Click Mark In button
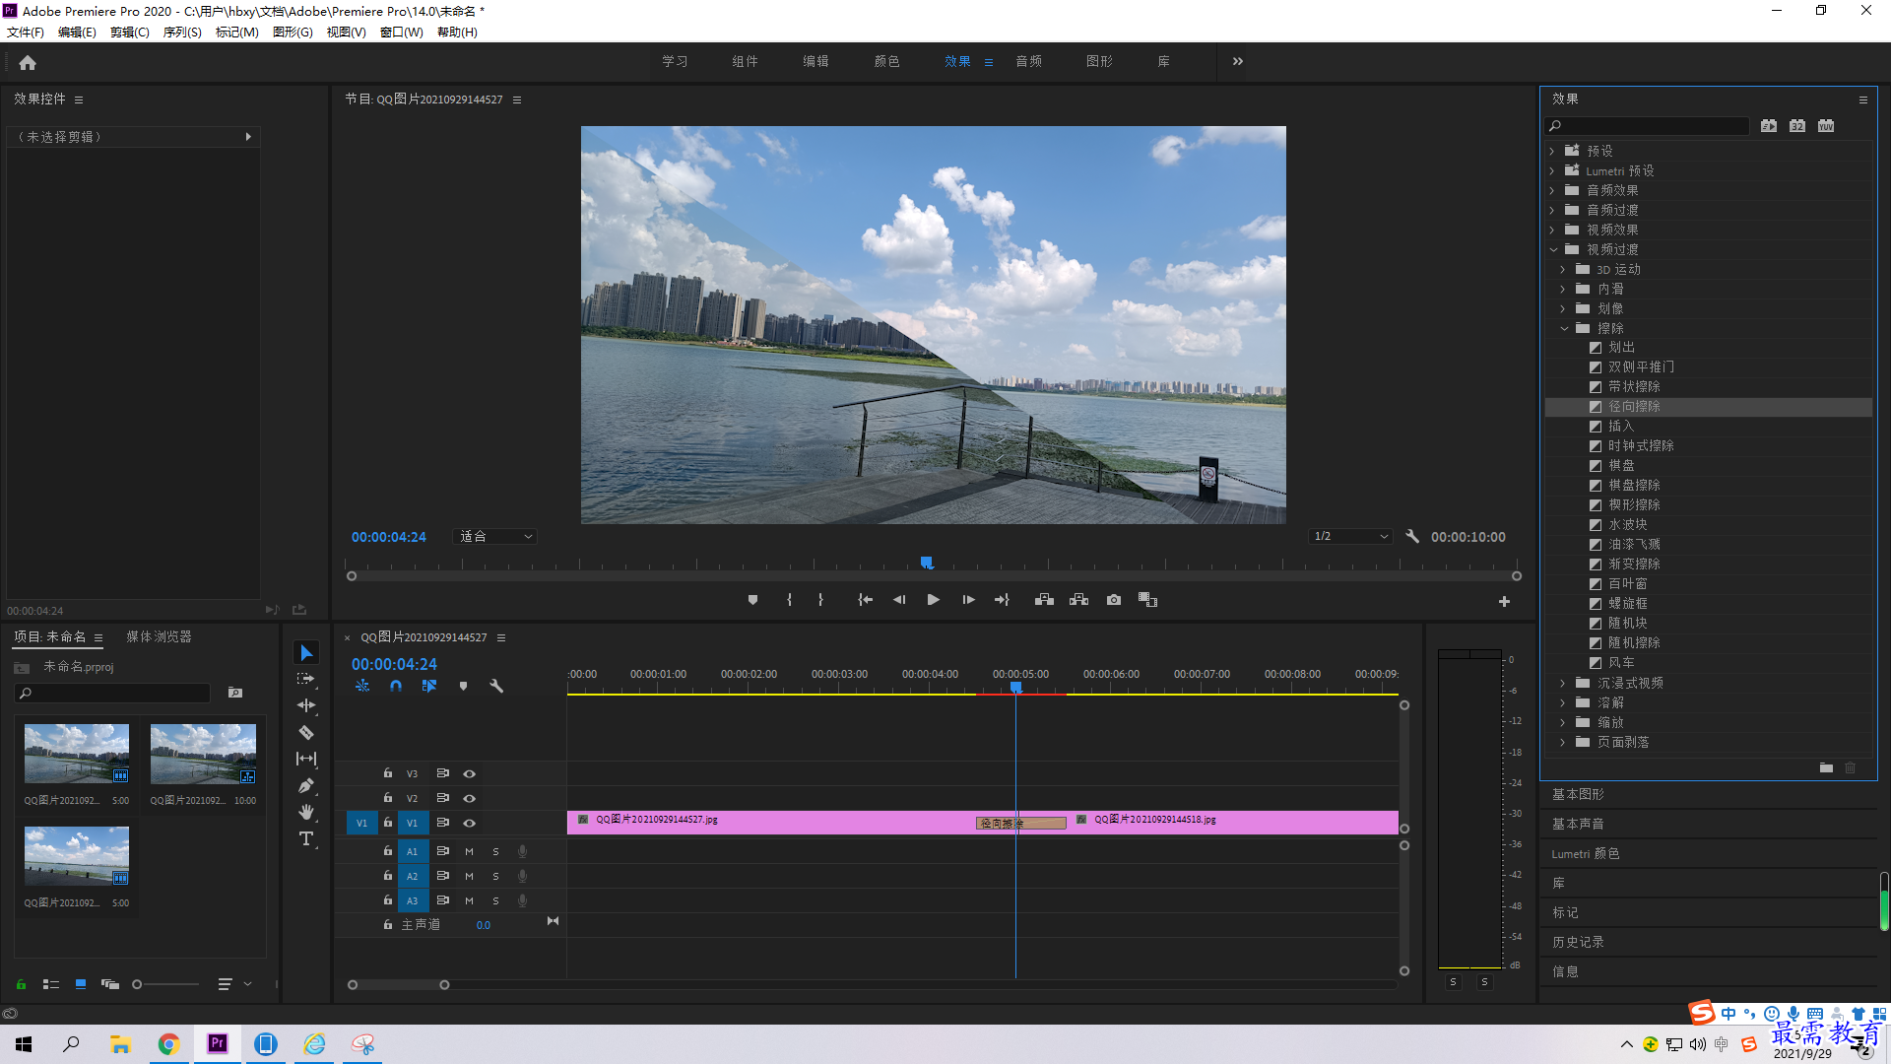Screen dimensions: 1891x1064 (789, 600)
